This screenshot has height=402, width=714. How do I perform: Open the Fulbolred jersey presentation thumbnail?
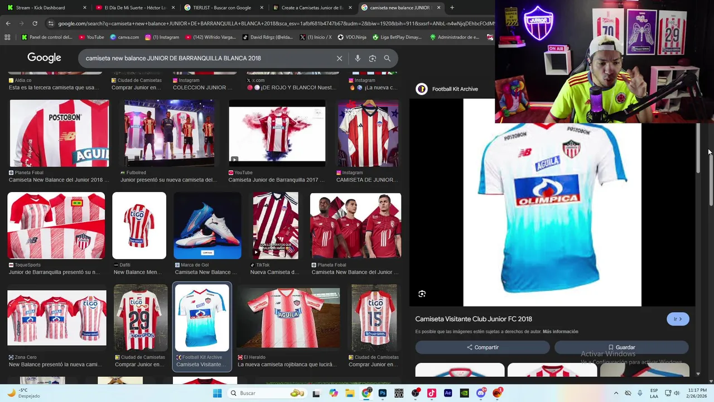(168, 133)
